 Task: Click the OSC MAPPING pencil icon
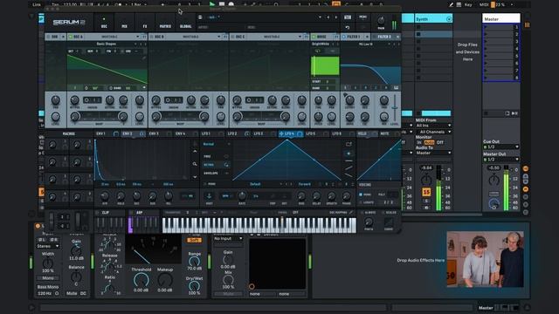351,213
